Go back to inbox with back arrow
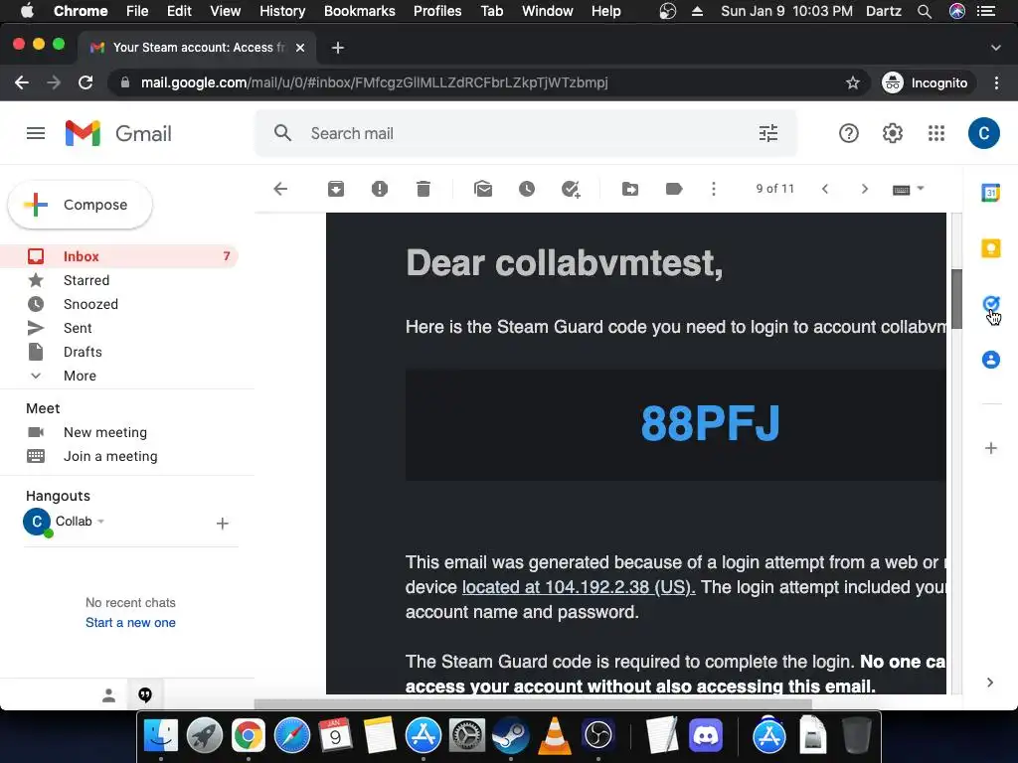This screenshot has height=763, width=1018. [280, 189]
